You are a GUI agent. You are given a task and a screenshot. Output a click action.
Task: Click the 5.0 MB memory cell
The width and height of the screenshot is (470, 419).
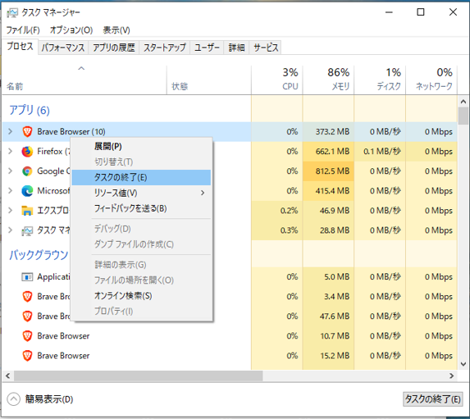tap(329, 276)
